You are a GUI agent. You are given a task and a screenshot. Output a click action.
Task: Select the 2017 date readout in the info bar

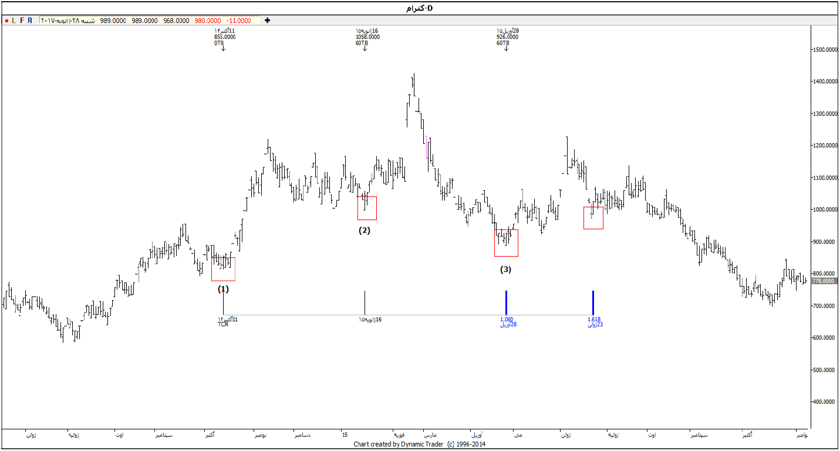(x=68, y=21)
